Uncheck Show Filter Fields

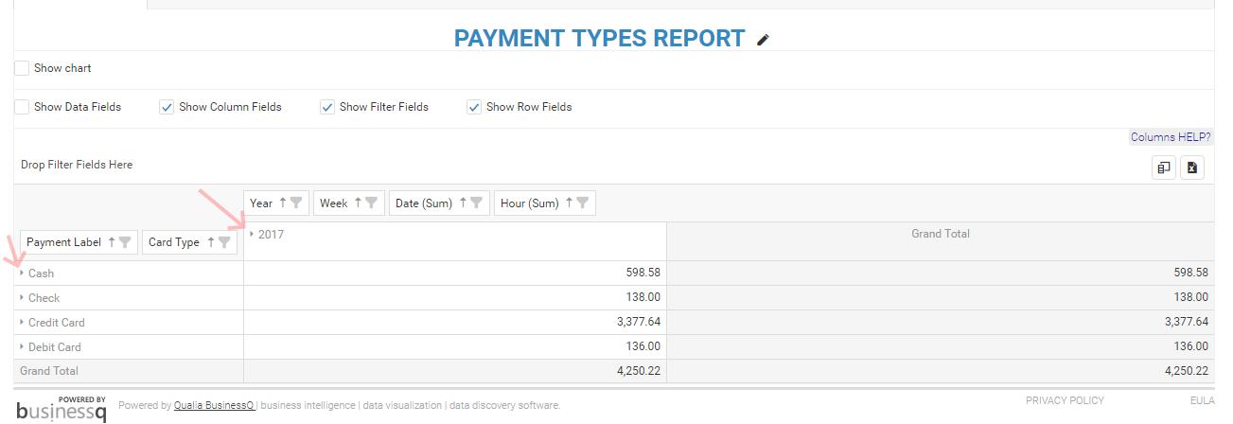click(327, 107)
